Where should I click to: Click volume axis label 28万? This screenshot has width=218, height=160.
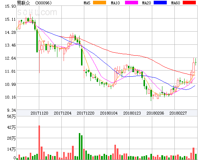pyautogui.click(x=11, y=138)
